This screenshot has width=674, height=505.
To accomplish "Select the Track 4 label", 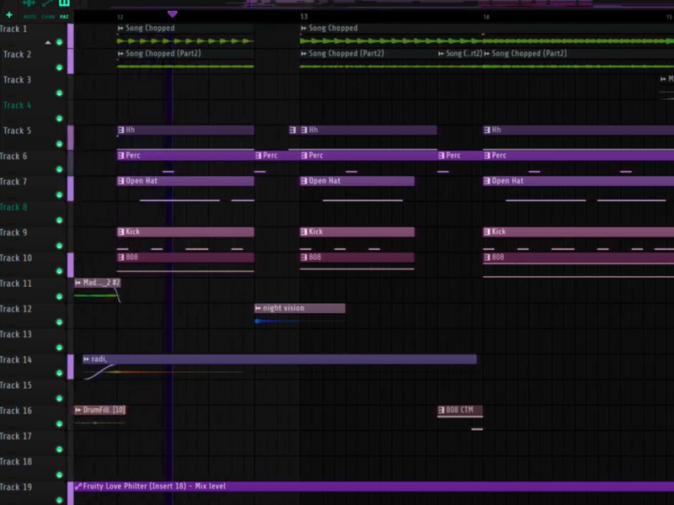I will pyautogui.click(x=15, y=105).
